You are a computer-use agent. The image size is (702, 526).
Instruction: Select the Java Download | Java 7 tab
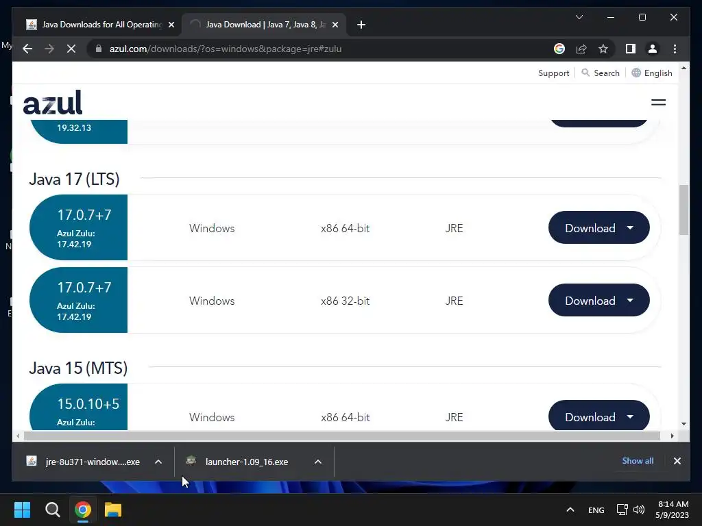(x=264, y=25)
